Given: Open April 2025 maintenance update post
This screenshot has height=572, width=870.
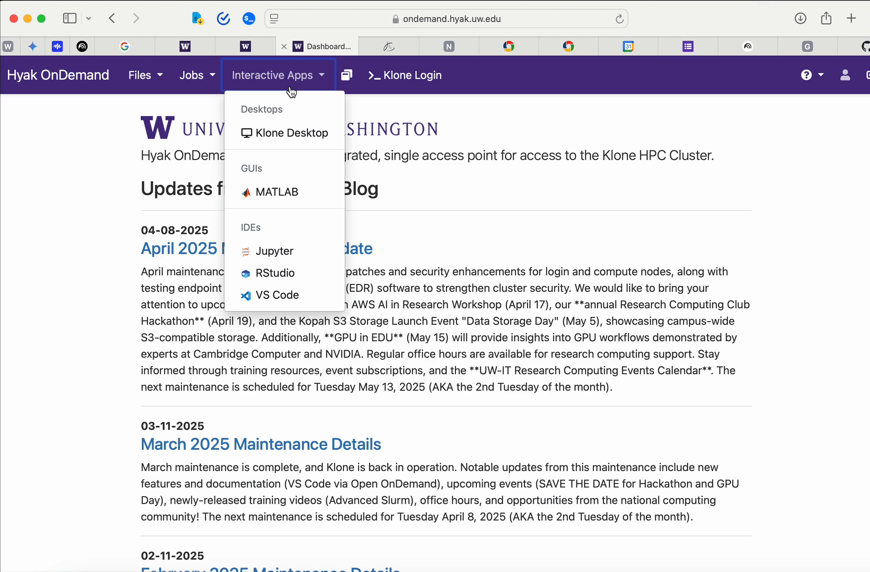Looking at the screenshot, I should (256, 249).
